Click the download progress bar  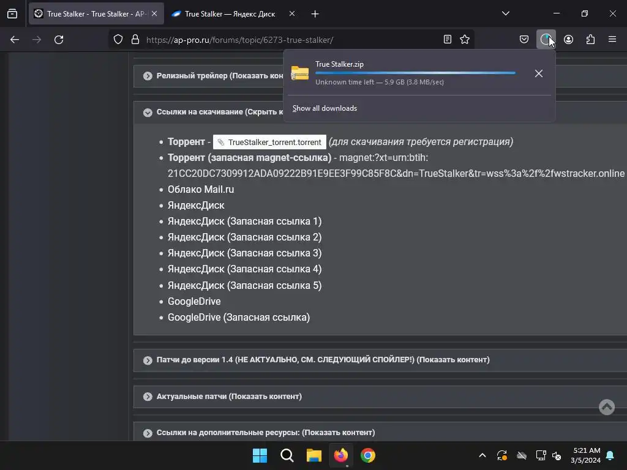pyautogui.click(x=415, y=73)
